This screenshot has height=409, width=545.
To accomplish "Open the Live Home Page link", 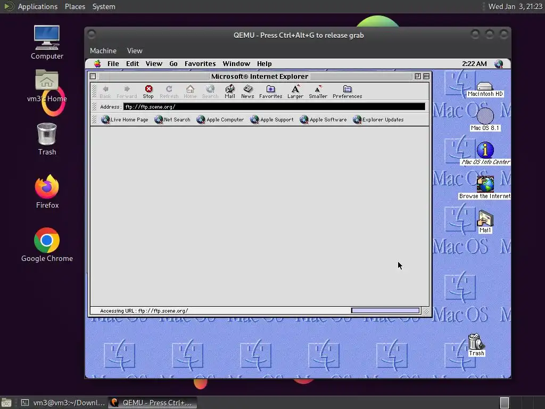I will pos(125,120).
